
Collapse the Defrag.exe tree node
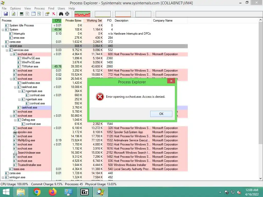coord(15,120)
